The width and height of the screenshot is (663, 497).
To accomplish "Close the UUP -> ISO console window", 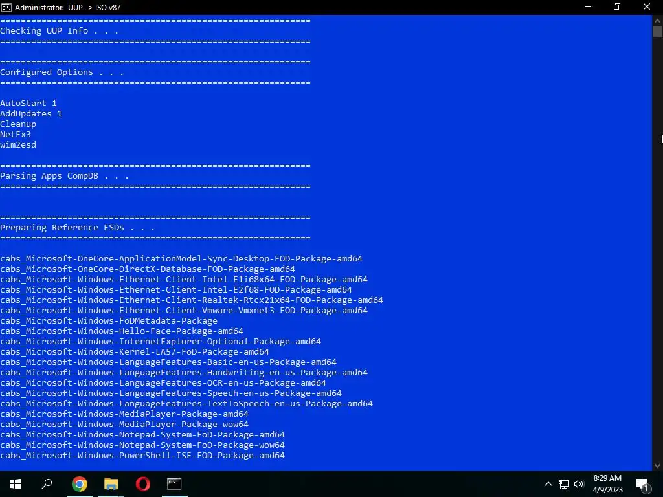I will [647, 7].
